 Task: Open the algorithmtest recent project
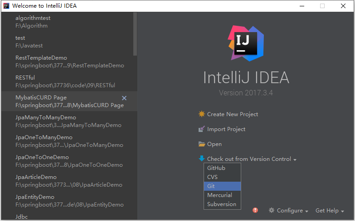[69, 22]
